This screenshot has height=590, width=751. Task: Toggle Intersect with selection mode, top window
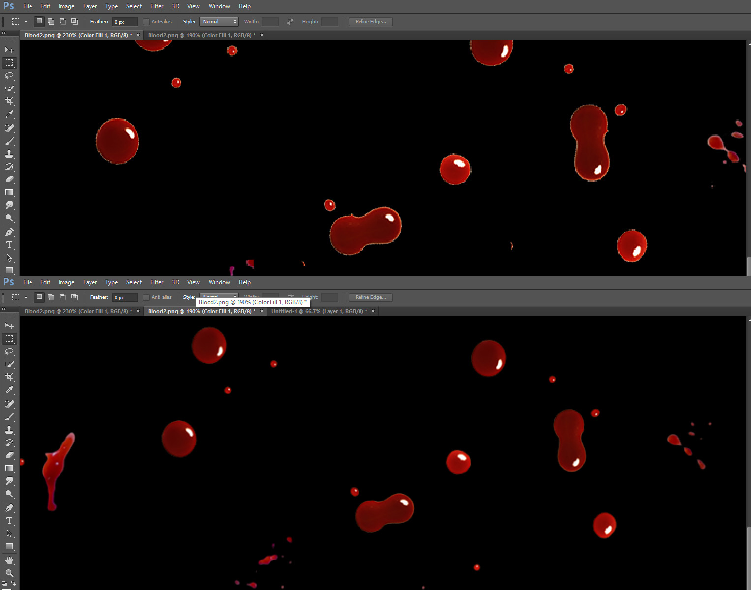(x=74, y=21)
